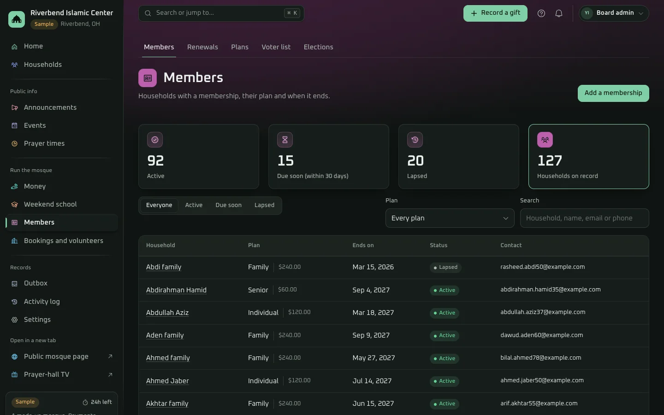Filter list to Everyone
The width and height of the screenshot is (664, 415).
[x=159, y=205]
